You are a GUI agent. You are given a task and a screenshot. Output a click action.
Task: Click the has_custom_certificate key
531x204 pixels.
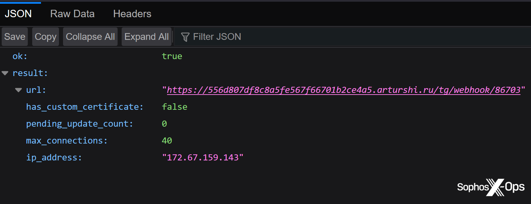coord(84,107)
